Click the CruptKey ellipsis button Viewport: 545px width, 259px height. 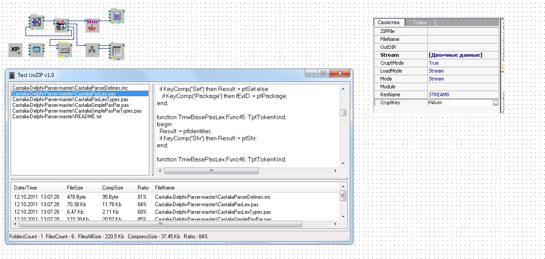[x=495, y=103]
